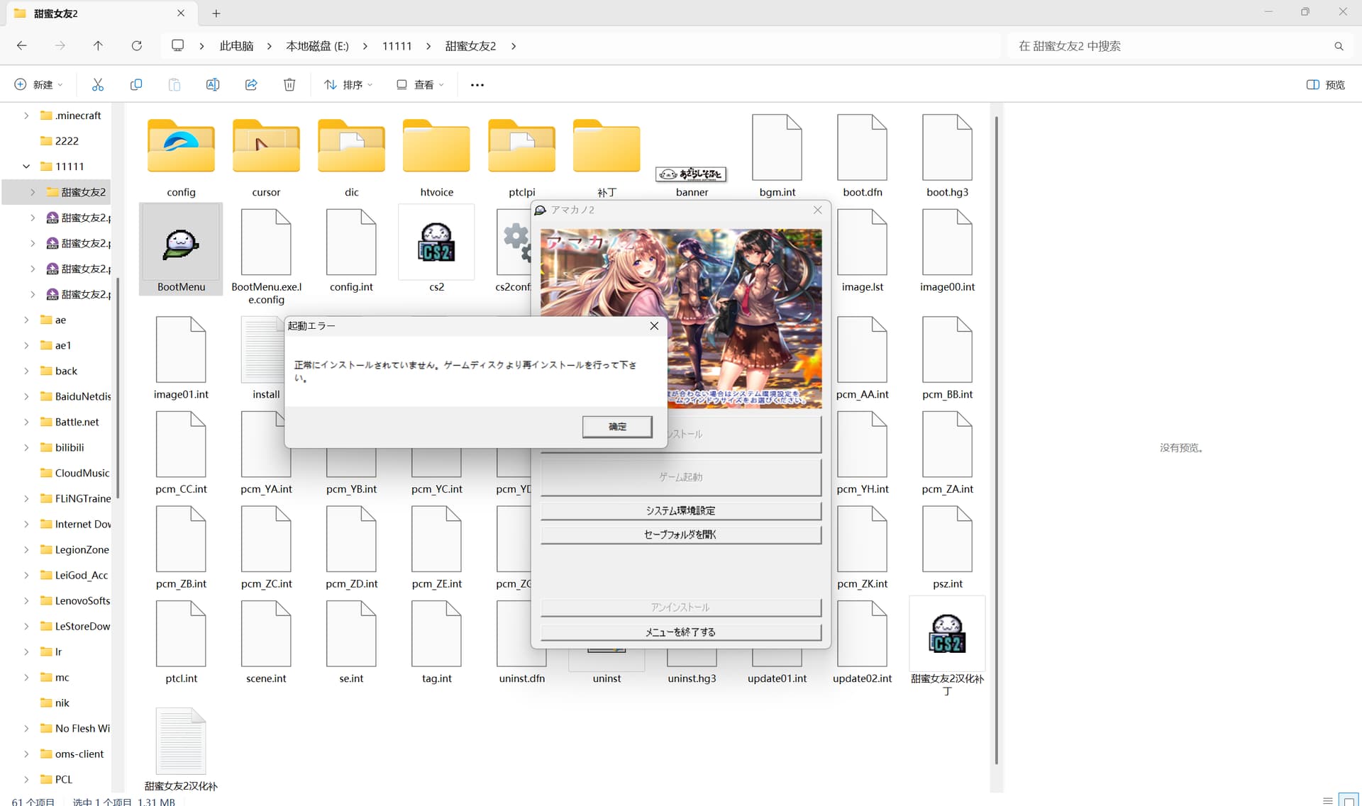Screen dimensions: 1362x806
Task: Click the file list vertical scrollbar
Action: tap(997, 440)
